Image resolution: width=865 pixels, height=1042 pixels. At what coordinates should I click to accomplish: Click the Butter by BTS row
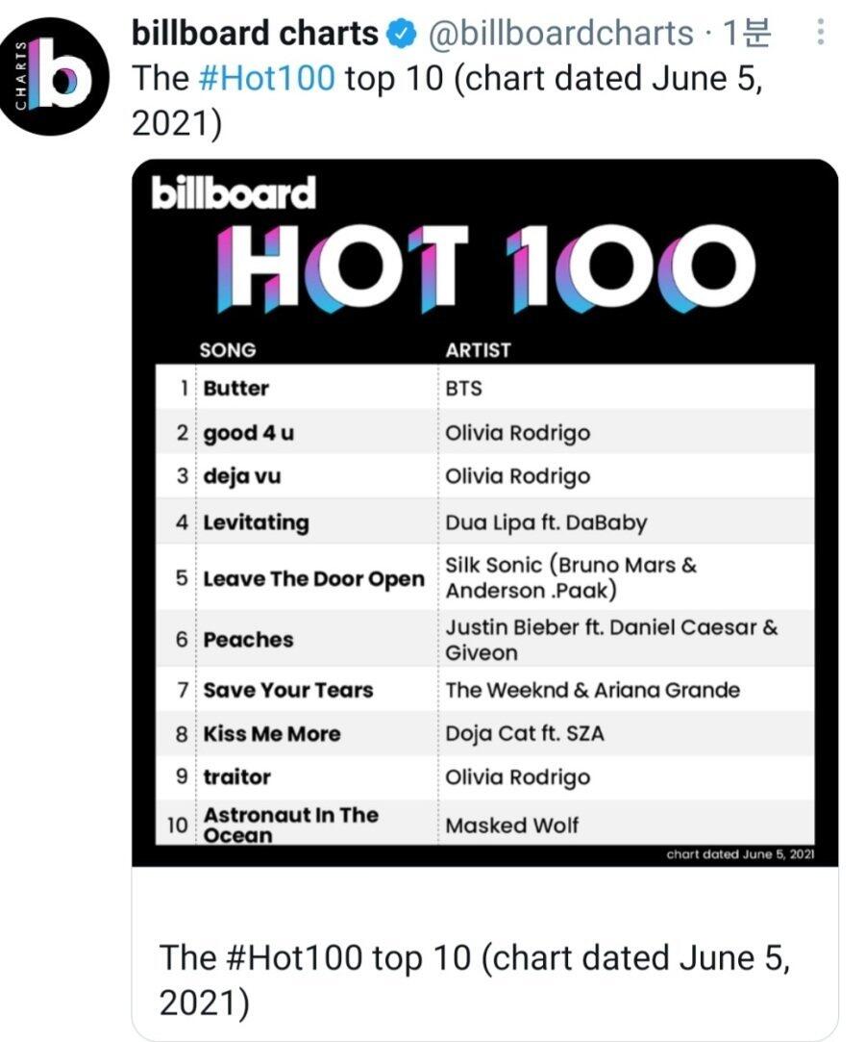[485, 389]
